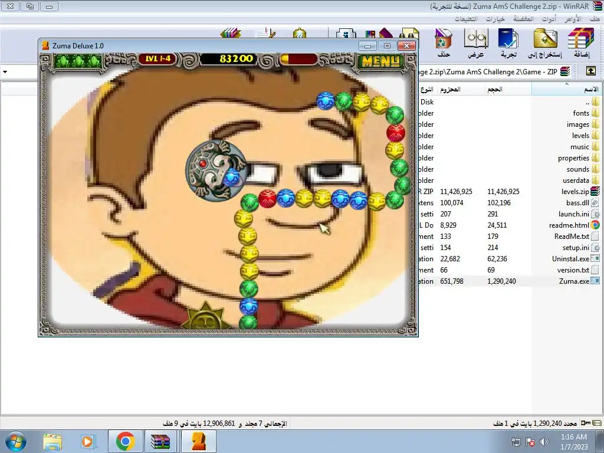The height and width of the screenshot is (453, 604).
Task: Click the volume speaker tray icon
Action: click(x=544, y=442)
